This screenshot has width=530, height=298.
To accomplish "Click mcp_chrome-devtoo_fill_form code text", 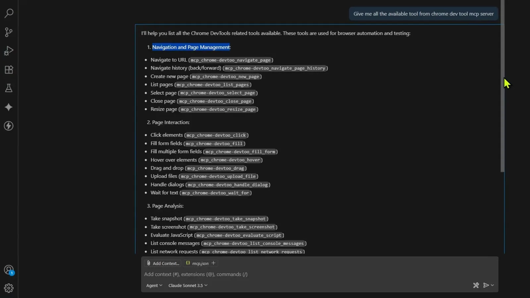I will (x=240, y=152).
